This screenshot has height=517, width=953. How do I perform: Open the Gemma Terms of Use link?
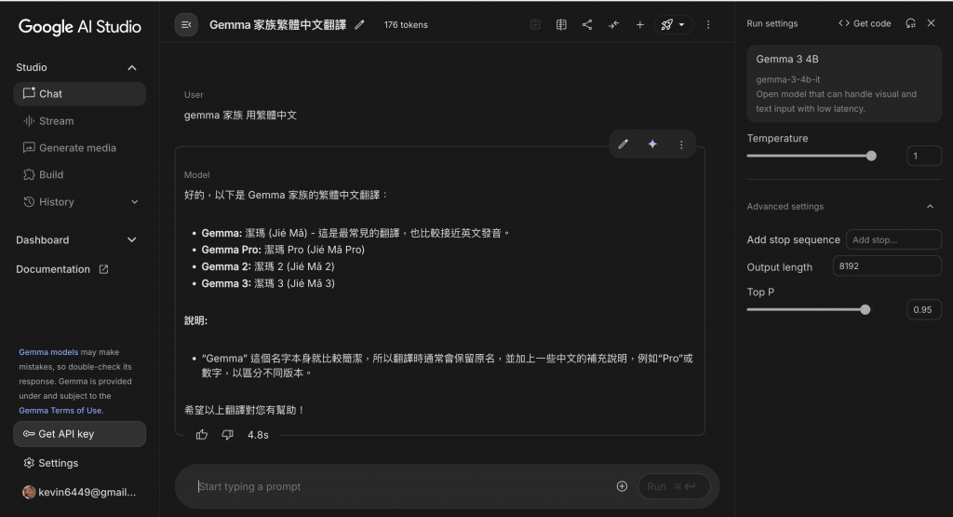coord(60,411)
